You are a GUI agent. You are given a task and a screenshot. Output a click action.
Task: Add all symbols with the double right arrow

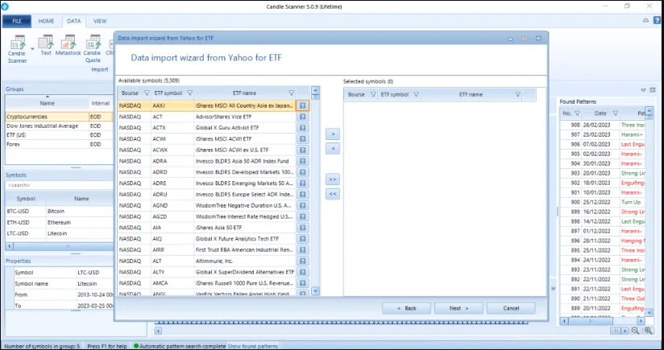(333, 179)
